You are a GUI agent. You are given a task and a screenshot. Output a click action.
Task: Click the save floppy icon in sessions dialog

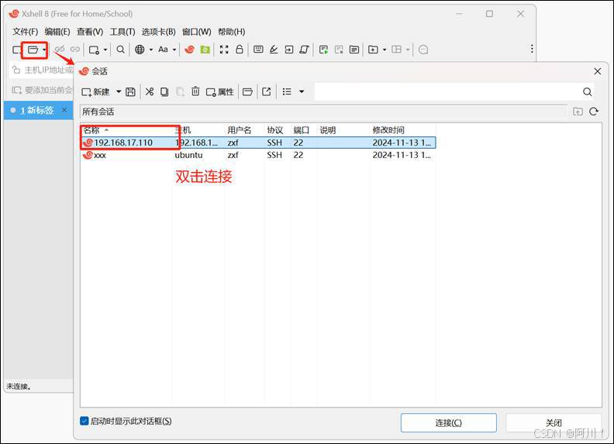click(130, 91)
